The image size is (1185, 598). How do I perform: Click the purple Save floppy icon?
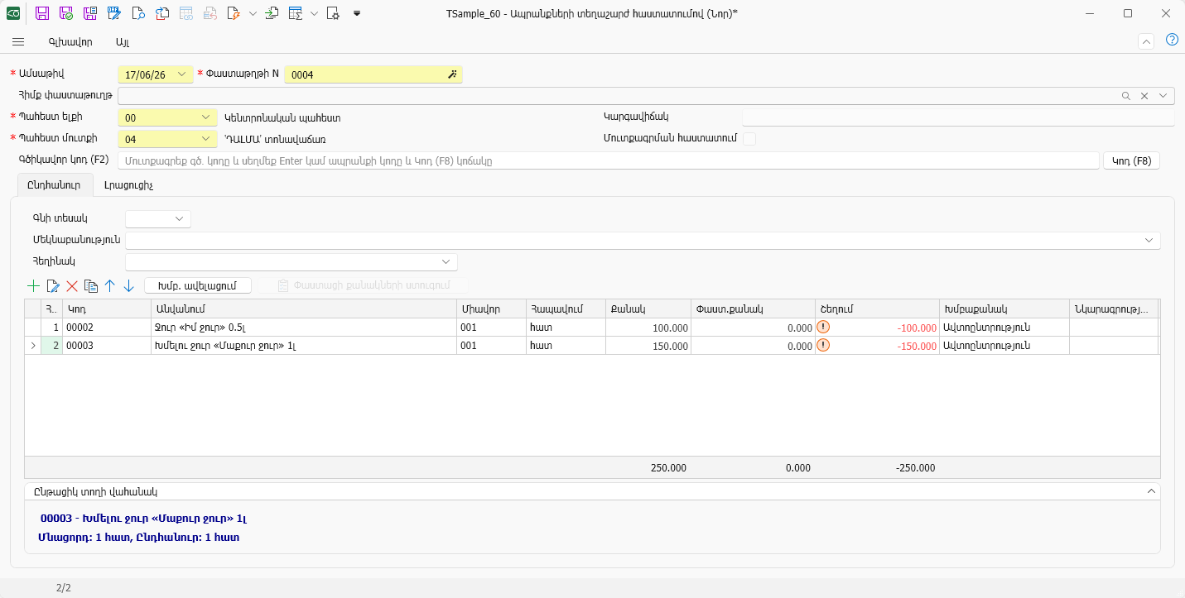click(42, 13)
